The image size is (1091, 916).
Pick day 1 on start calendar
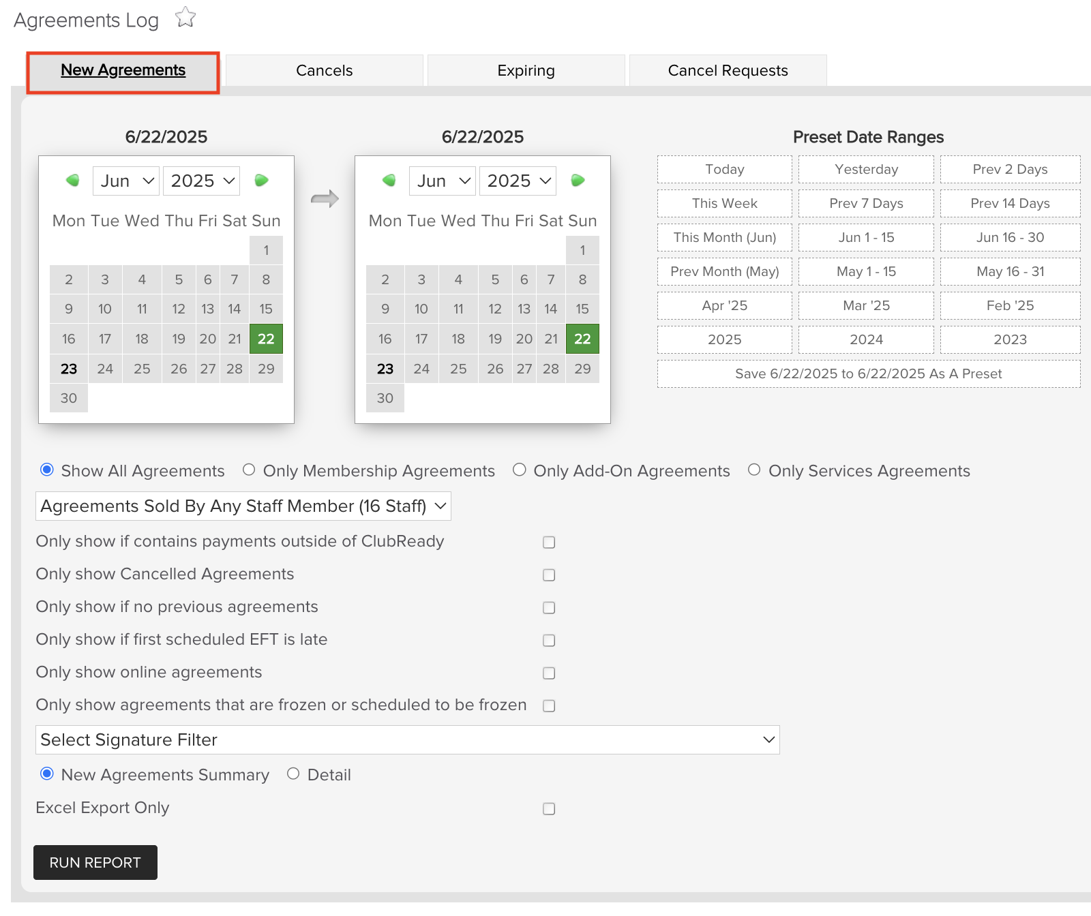(x=266, y=250)
